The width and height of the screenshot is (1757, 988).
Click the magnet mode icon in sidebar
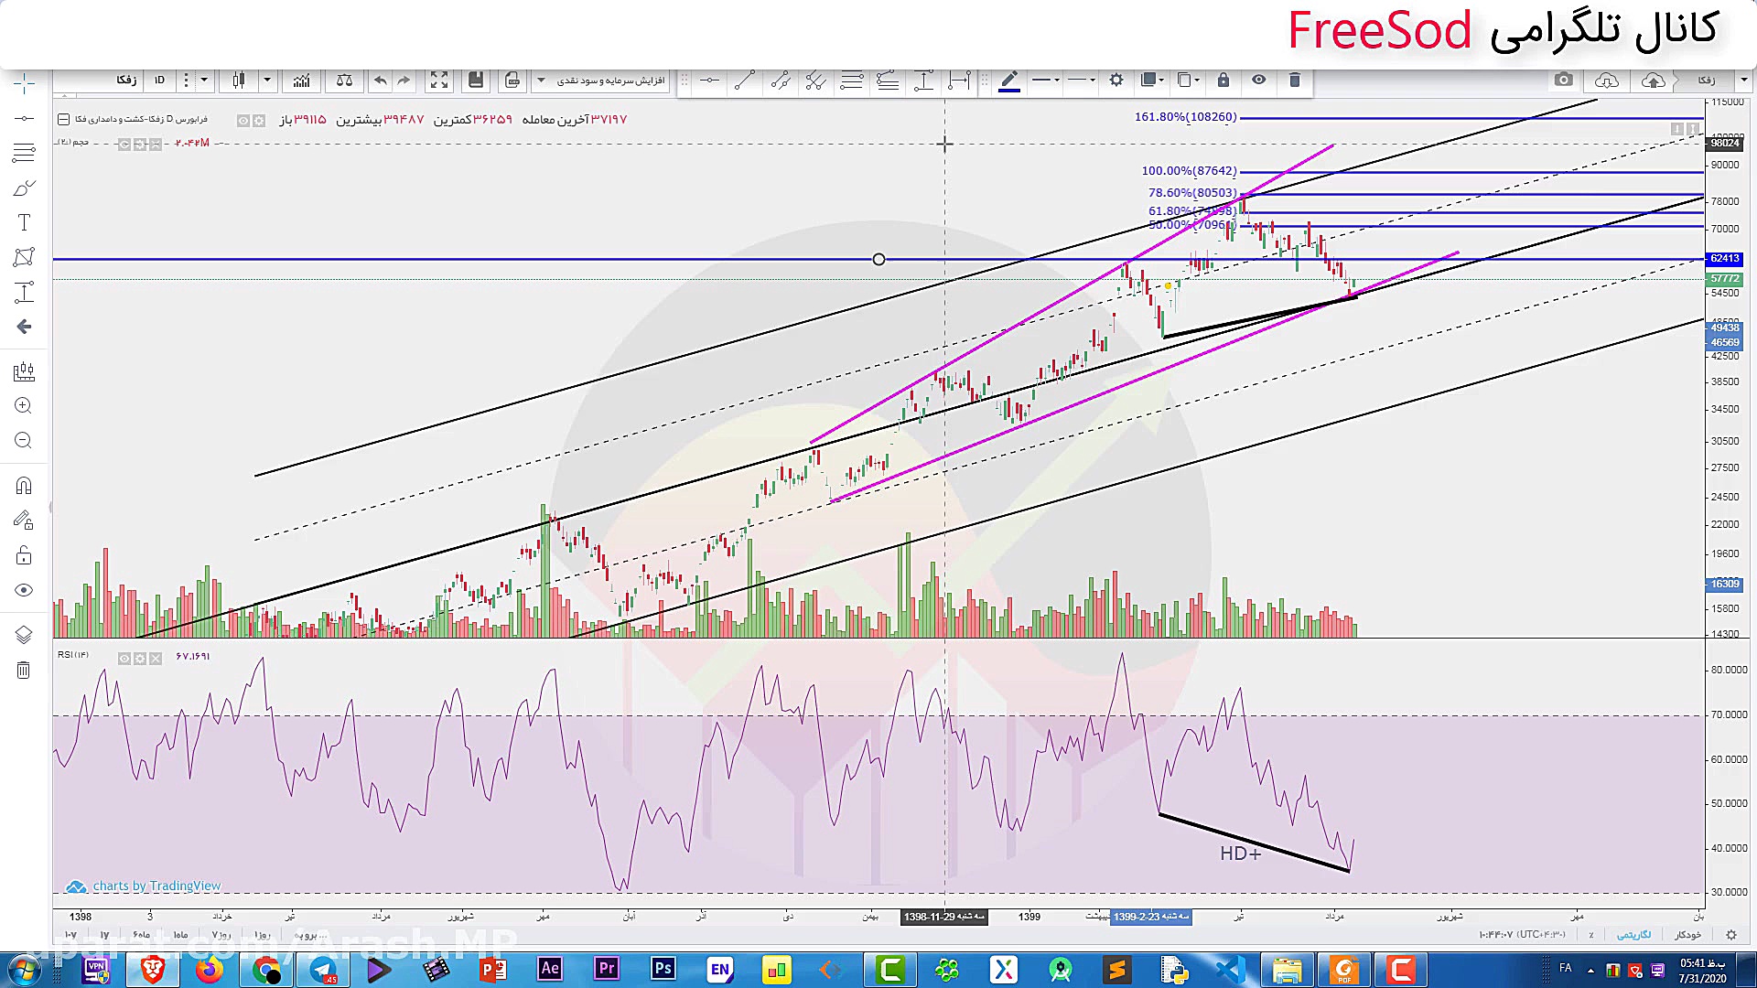pyautogui.click(x=24, y=486)
